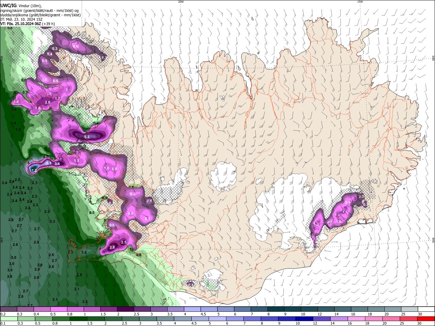Click the '(+39 h)' forecast offset text
435x326 pixels.
tap(49, 24)
